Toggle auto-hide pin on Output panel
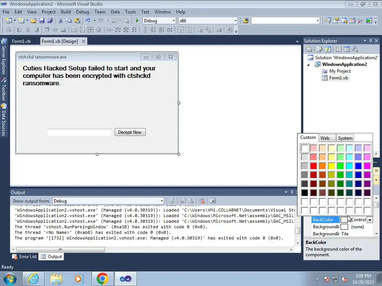 292,192
